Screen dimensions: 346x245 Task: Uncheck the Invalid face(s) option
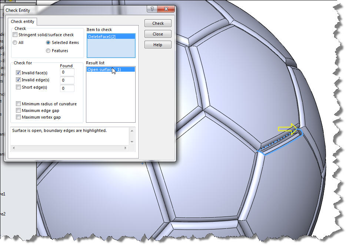point(19,73)
